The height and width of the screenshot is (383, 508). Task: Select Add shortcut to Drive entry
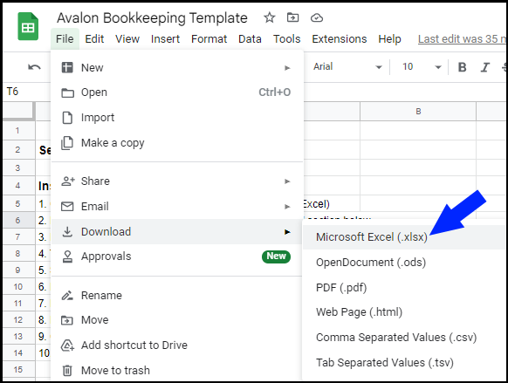[177, 345]
